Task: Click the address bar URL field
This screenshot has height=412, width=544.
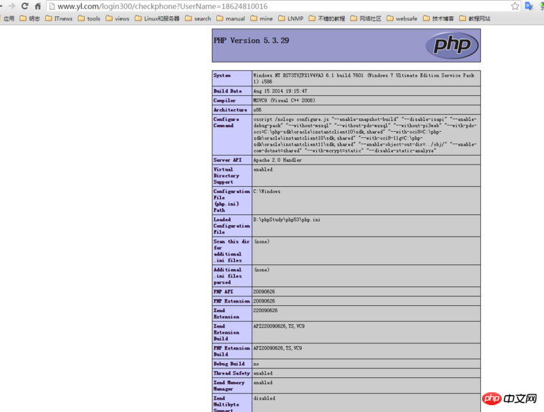Action: point(283,6)
